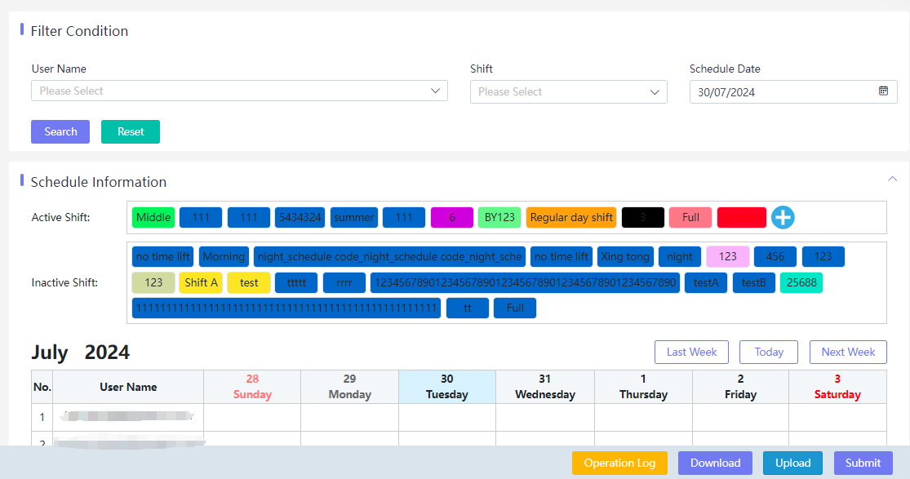This screenshot has width=910, height=479.
Task: Click the 28 Sunday column header
Action: 252,387
